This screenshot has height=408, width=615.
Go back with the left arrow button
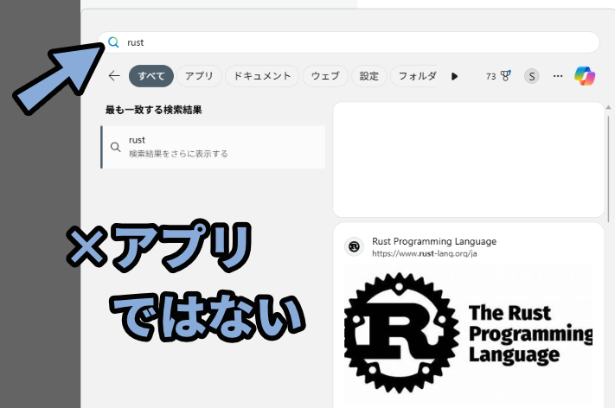pyautogui.click(x=114, y=76)
